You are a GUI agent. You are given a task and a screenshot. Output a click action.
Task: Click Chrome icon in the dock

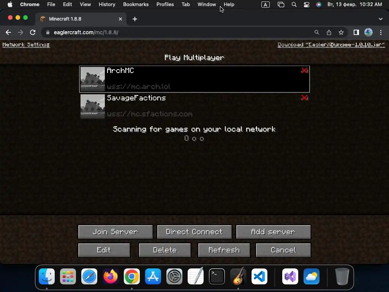132,276
